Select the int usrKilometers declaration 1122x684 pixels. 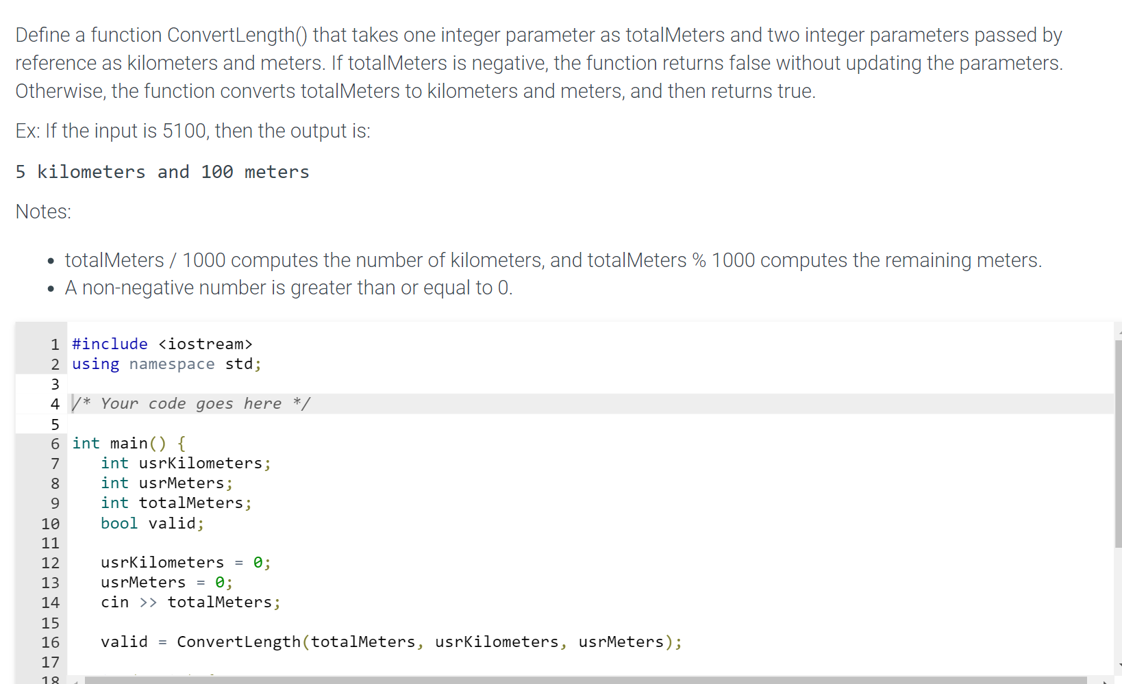tap(185, 463)
